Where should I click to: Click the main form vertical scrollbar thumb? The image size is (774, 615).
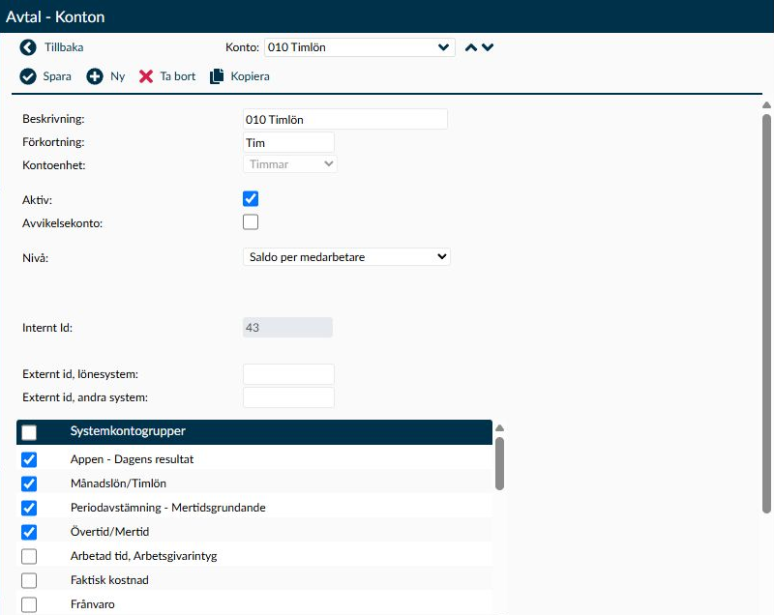click(766, 314)
